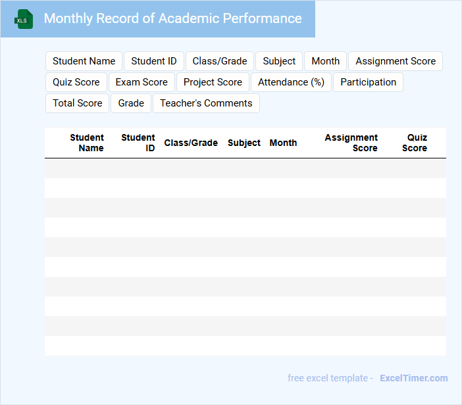Click the green XLS file icon
The width and height of the screenshot is (462, 405).
[24, 19]
